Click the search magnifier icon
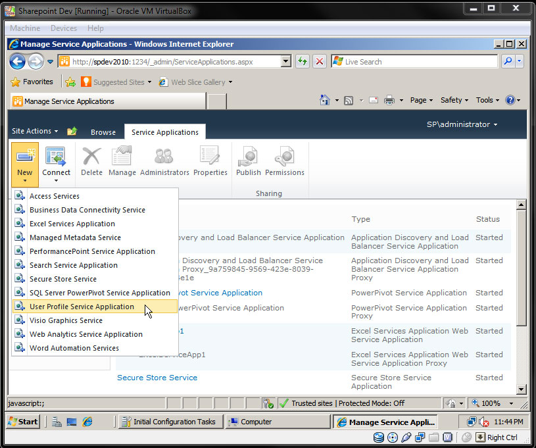The image size is (536, 448). tap(508, 62)
